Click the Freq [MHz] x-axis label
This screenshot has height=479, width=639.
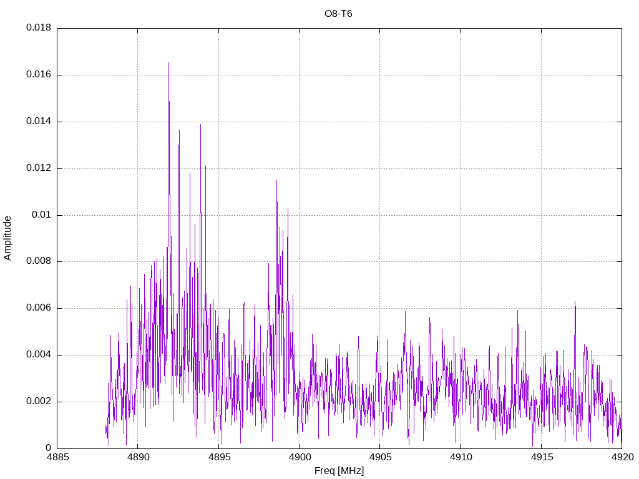[339, 471]
